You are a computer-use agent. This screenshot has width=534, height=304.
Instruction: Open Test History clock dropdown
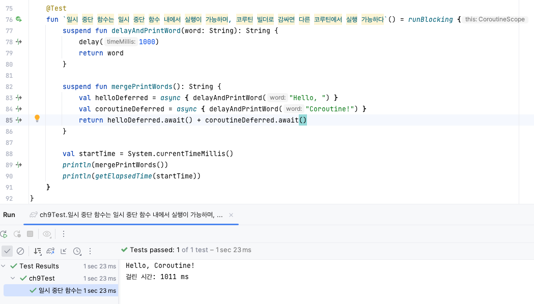77,251
